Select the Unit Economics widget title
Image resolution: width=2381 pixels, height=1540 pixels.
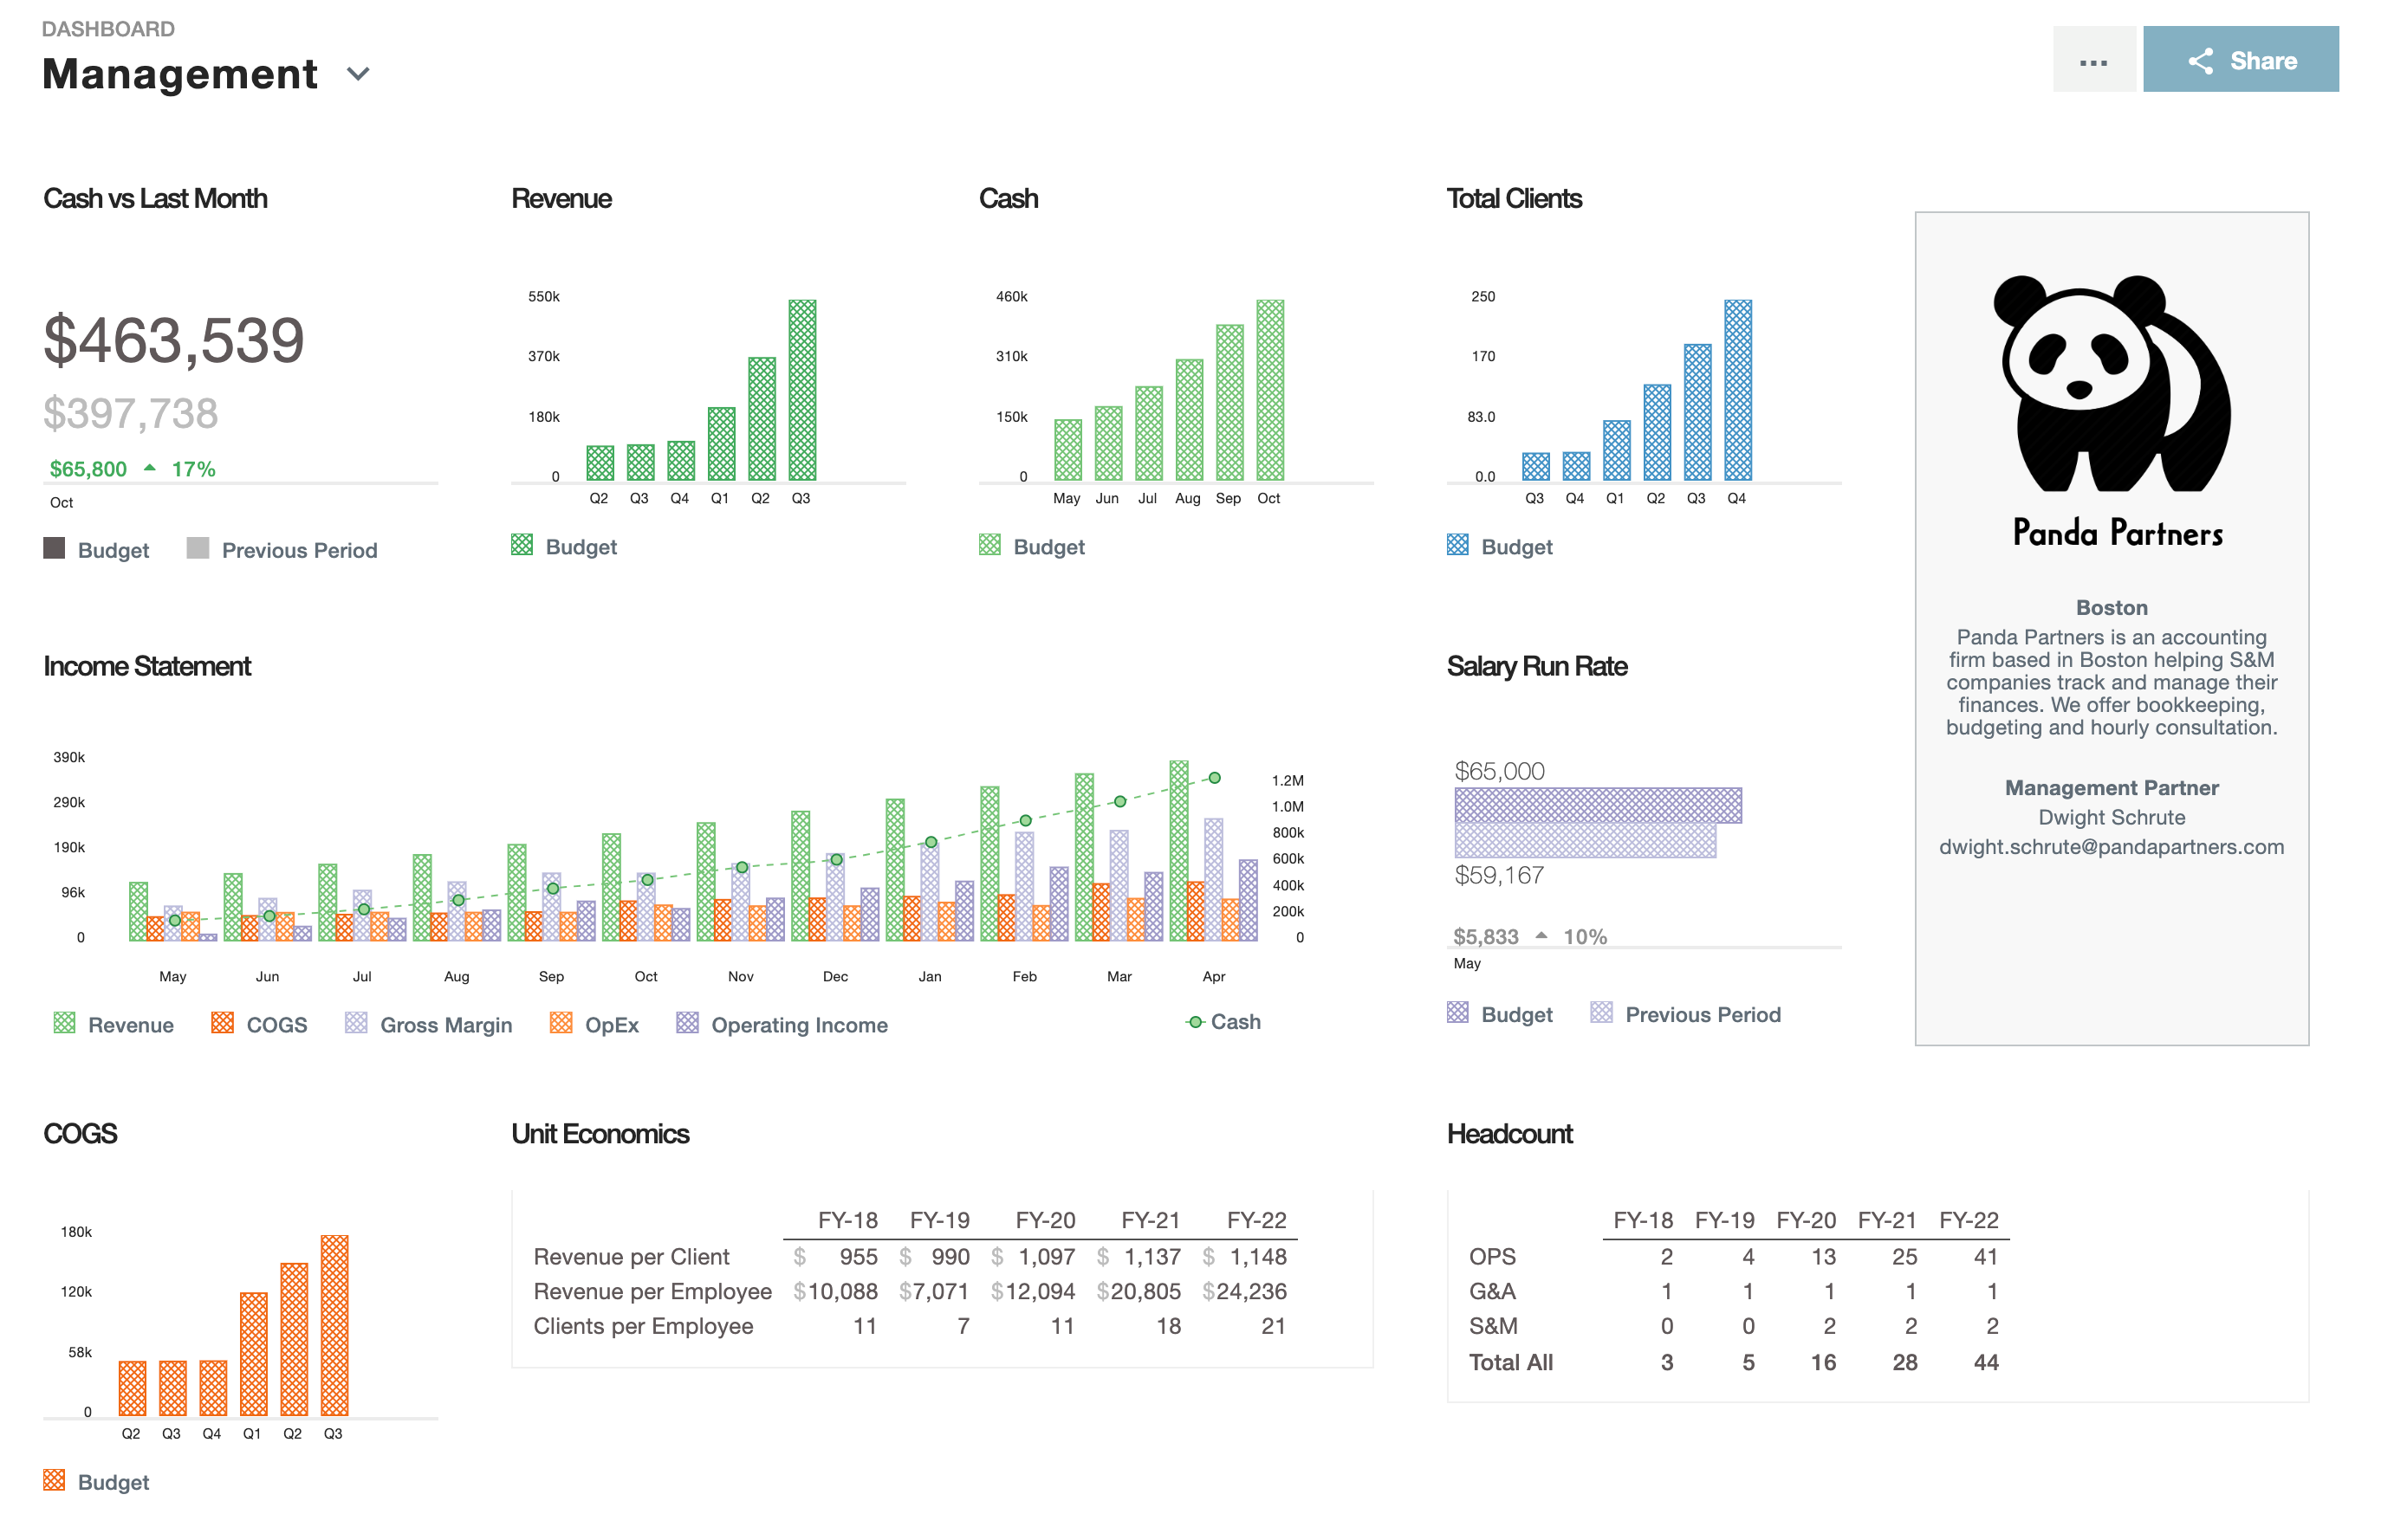tap(600, 1134)
